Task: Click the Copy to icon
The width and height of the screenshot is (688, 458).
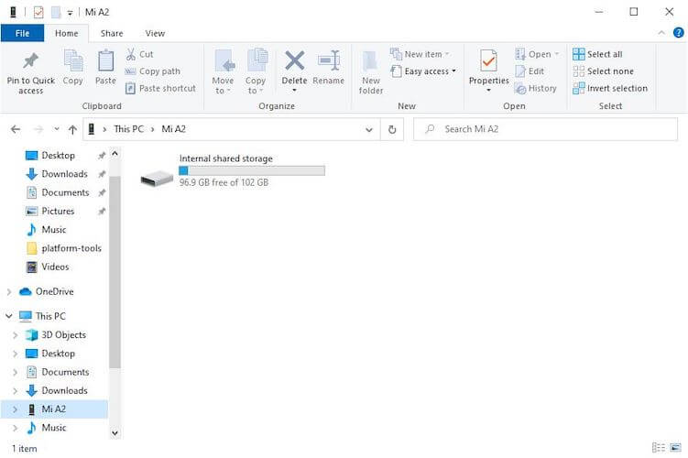Action: [257, 60]
